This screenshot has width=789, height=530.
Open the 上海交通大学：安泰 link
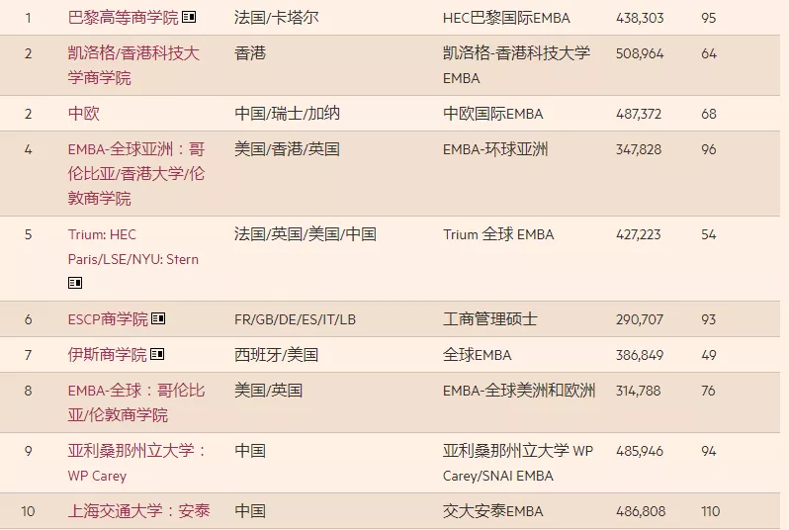(x=138, y=511)
